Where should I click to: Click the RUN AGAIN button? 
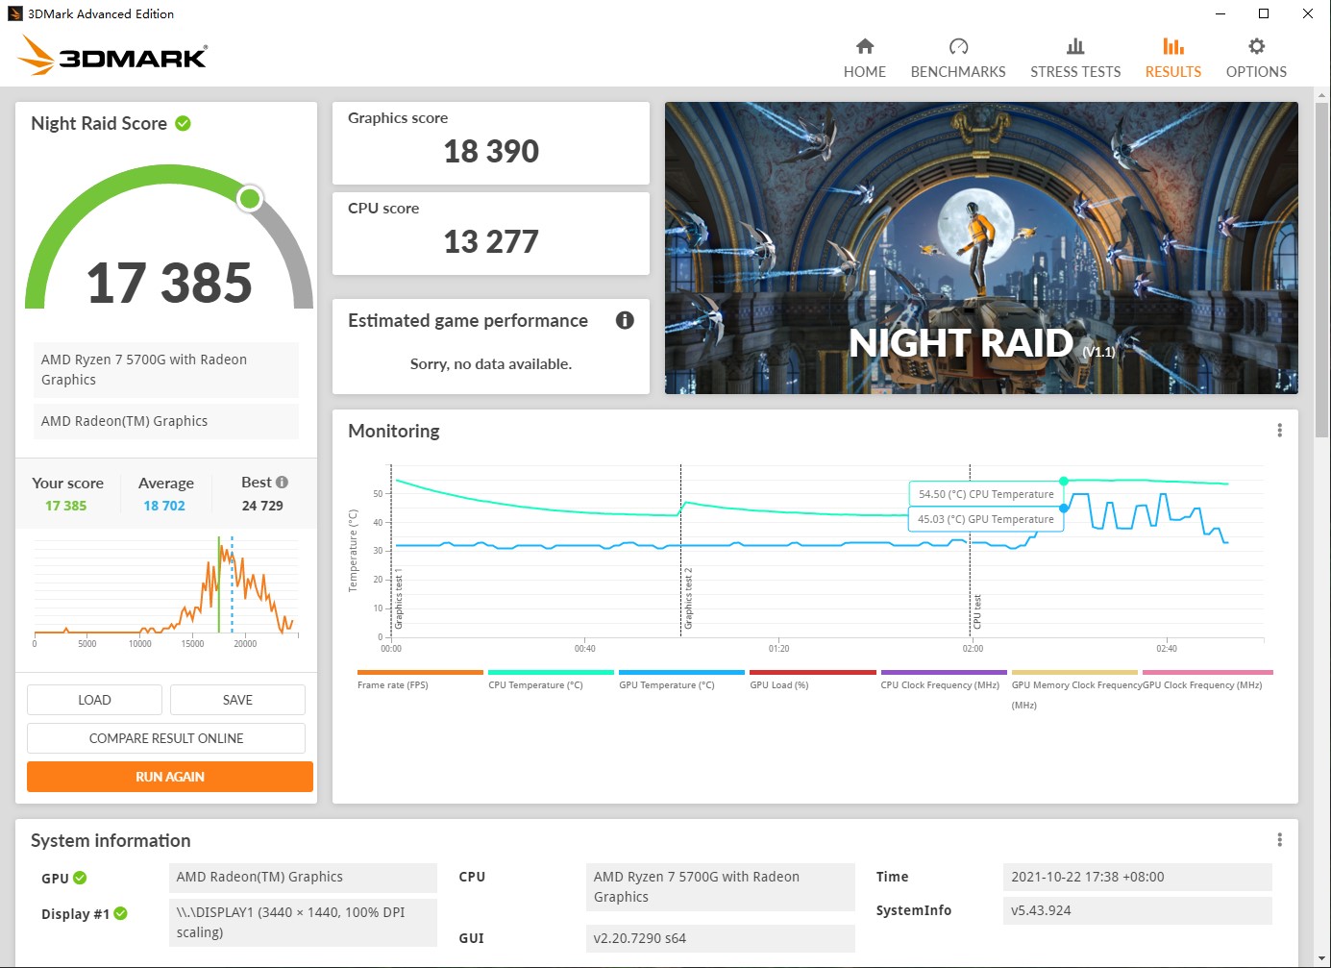[x=170, y=777]
